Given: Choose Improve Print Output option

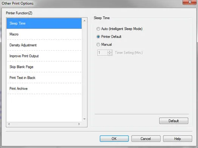Looking at the screenshot, I should coord(44,56).
